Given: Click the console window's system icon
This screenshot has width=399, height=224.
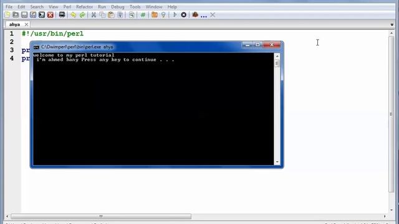Looking at the screenshot, I should [x=36, y=47].
